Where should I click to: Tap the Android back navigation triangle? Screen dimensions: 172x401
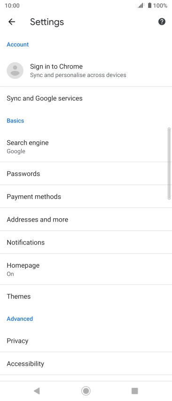coord(37,391)
